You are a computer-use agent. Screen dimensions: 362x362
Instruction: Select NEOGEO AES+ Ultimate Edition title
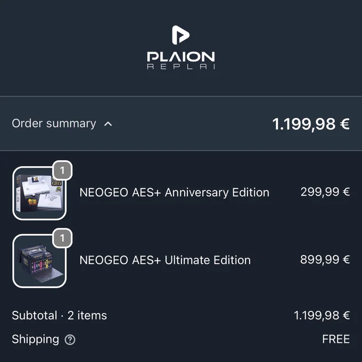[165, 260]
